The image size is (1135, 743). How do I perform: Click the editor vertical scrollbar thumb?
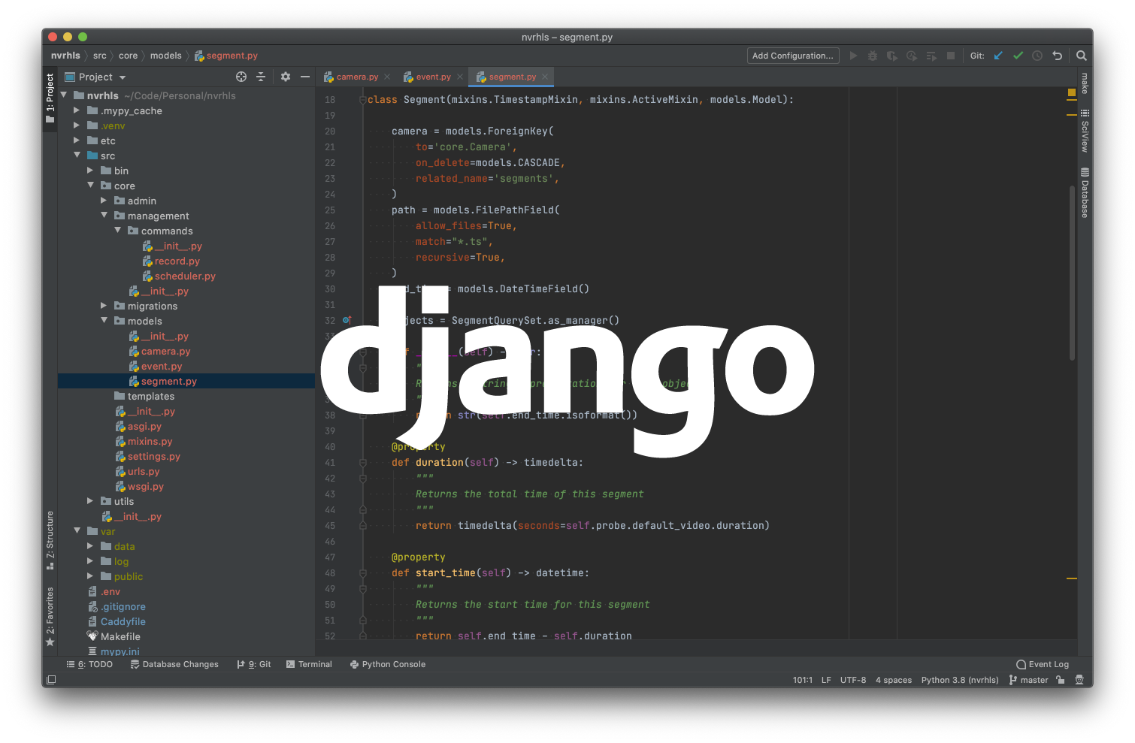pyautogui.click(x=1072, y=272)
